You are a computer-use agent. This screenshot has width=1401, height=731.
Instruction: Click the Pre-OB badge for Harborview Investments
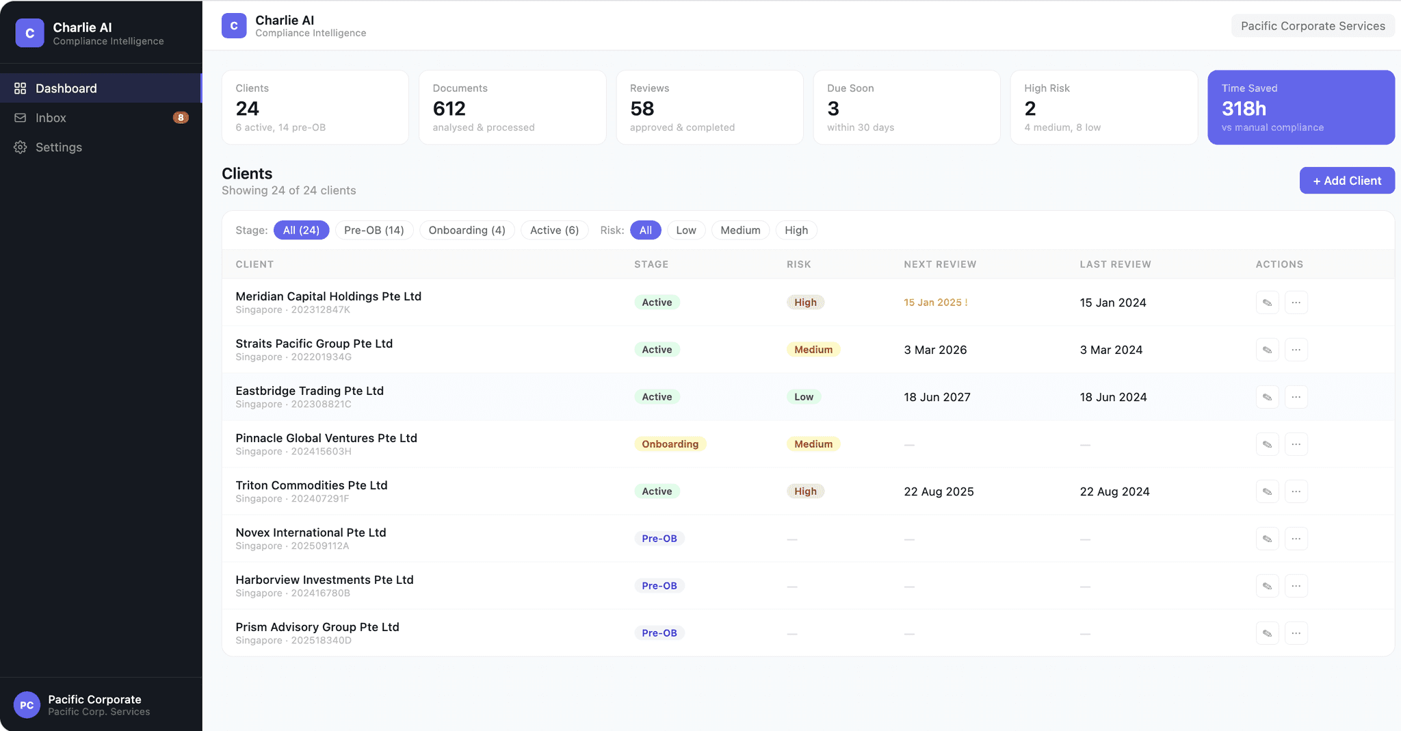tap(659, 586)
